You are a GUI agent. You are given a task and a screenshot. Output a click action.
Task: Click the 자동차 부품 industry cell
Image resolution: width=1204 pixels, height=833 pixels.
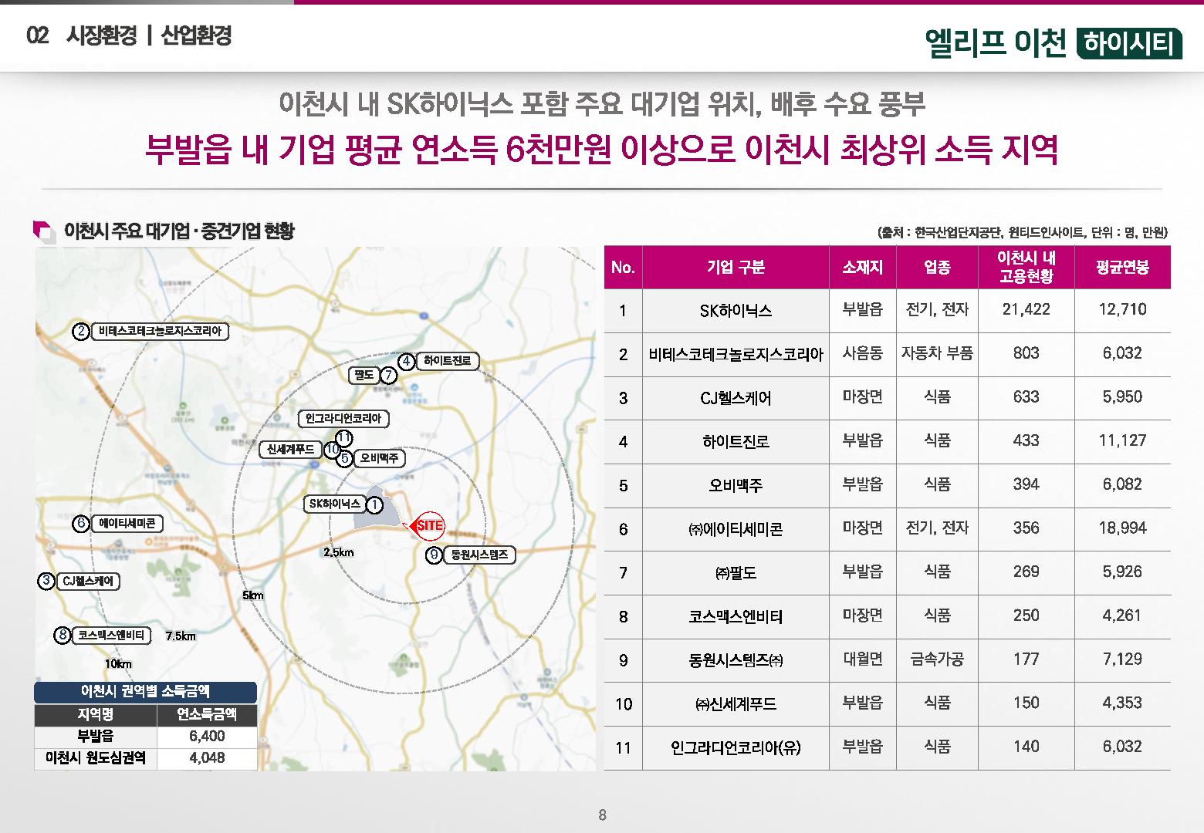[937, 353]
